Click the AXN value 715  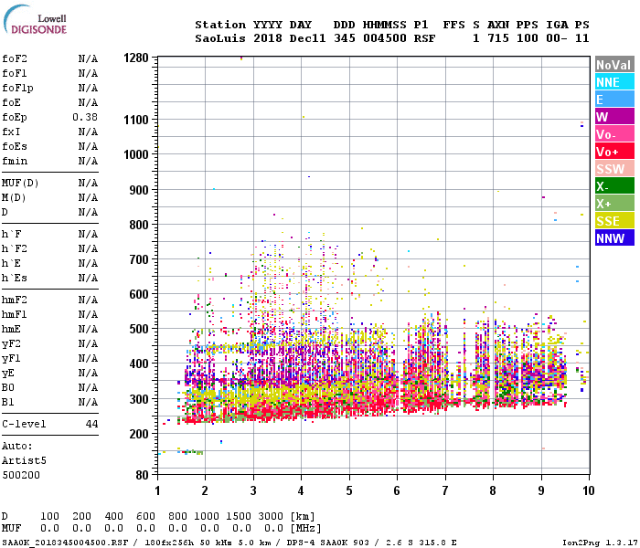(x=498, y=38)
